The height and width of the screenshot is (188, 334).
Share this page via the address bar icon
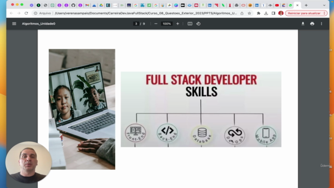[x=242, y=13]
